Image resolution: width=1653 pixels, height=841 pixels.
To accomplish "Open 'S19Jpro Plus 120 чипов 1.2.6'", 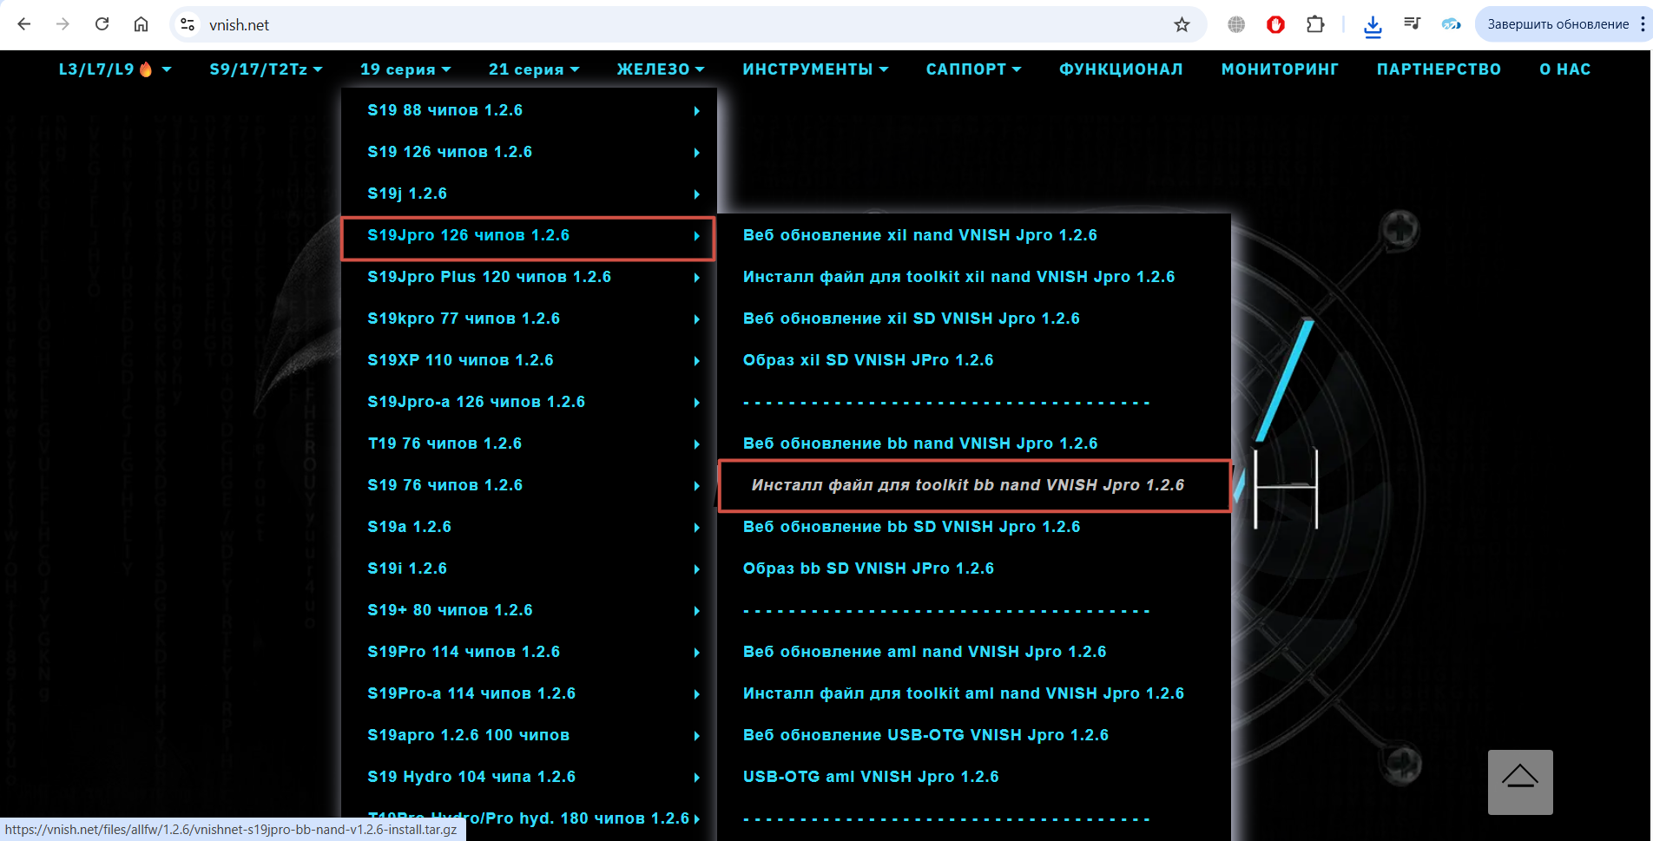I will pyautogui.click(x=529, y=277).
